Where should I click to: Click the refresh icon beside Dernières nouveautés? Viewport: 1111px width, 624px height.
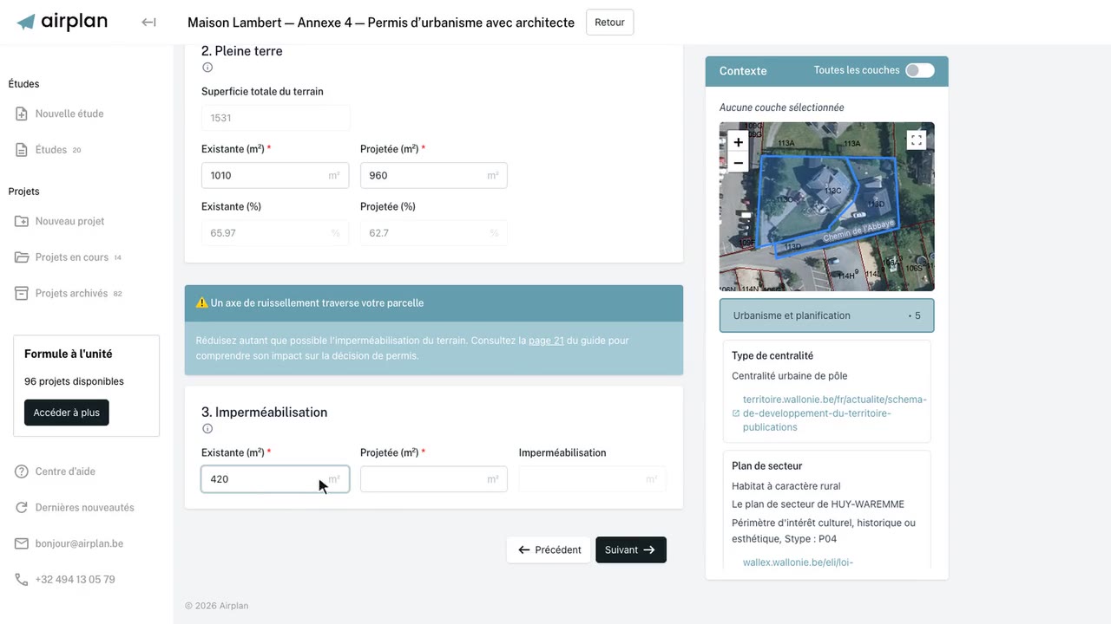22,508
